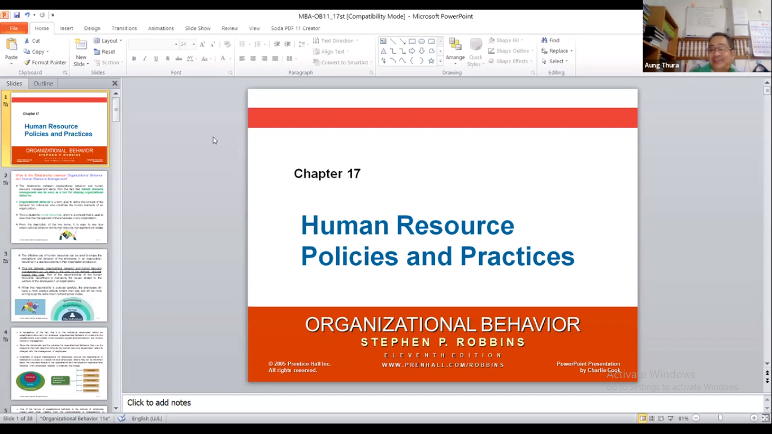Increase list indent level
This screenshot has height=434, width=772.
pos(288,44)
